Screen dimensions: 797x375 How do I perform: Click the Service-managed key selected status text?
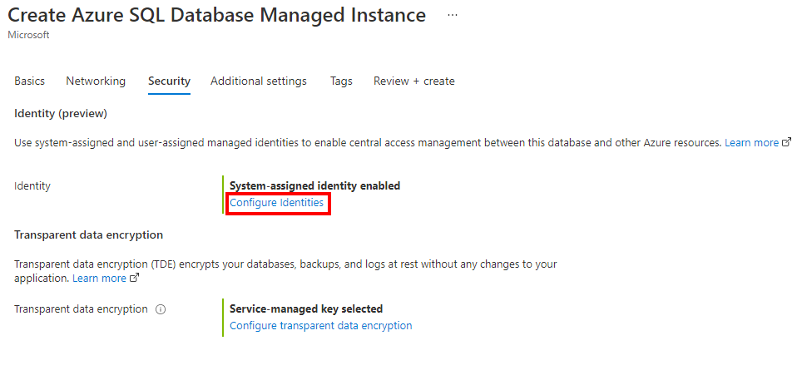pyautogui.click(x=305, y=309)
